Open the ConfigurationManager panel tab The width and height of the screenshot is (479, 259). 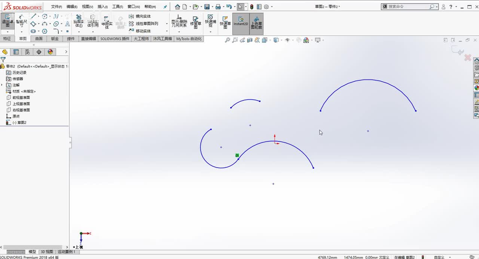27,52
